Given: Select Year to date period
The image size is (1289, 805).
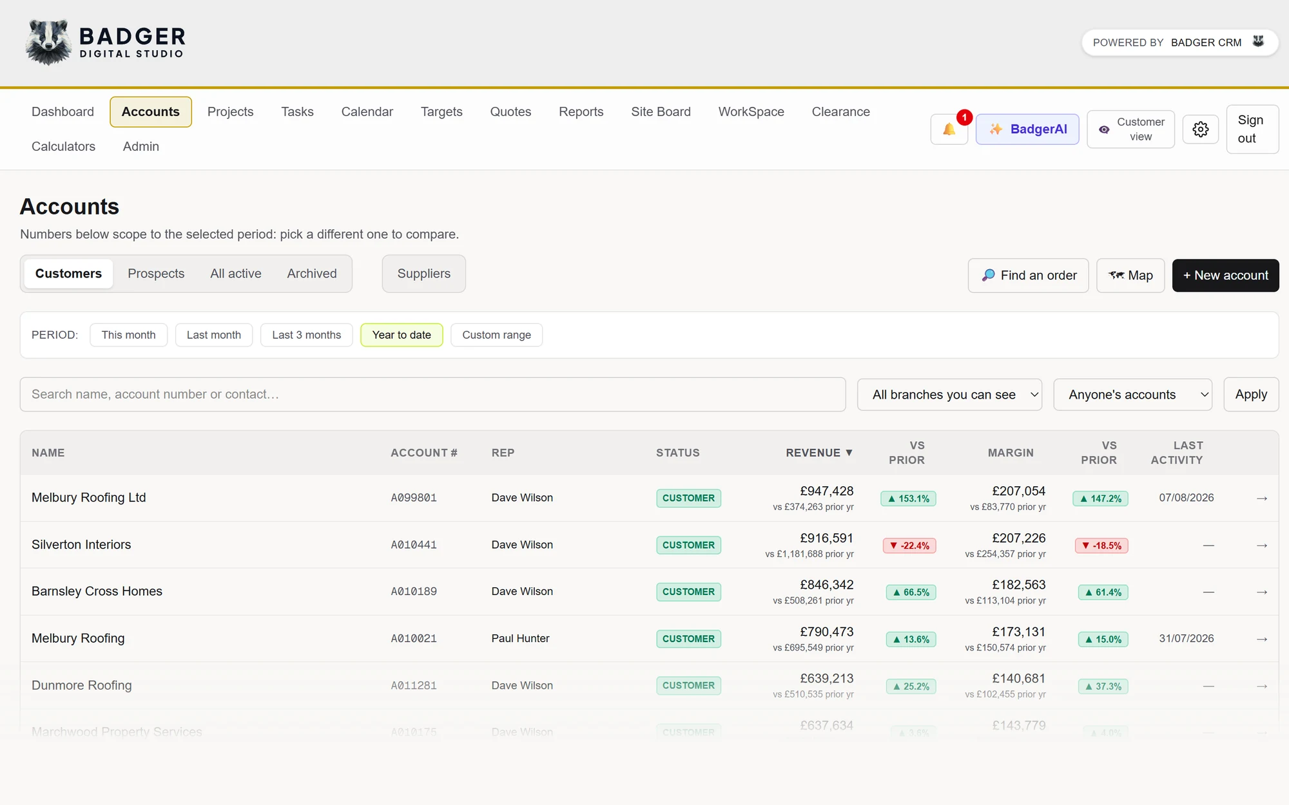Looking at the screenshot, I should point(402,335).
